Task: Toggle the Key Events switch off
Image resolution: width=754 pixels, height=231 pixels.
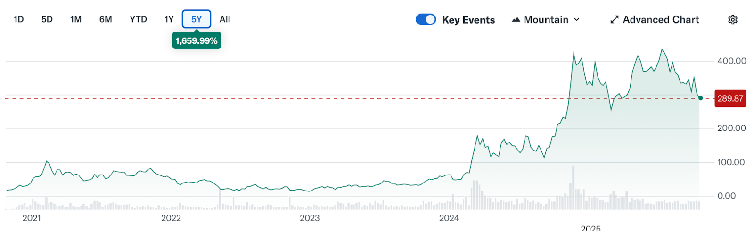Action: (x=426, y=19)
